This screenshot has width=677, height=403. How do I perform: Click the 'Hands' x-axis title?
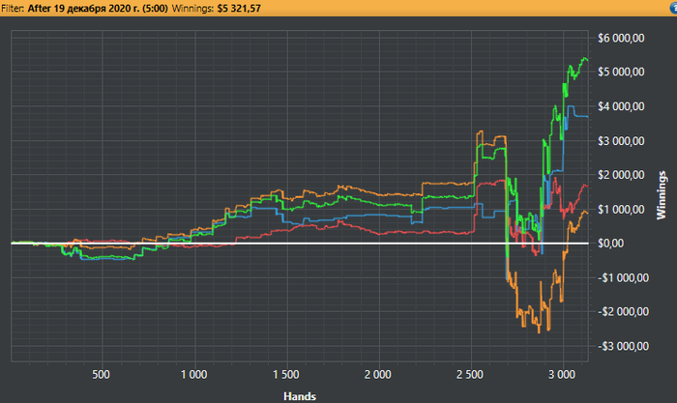[300, 396]
